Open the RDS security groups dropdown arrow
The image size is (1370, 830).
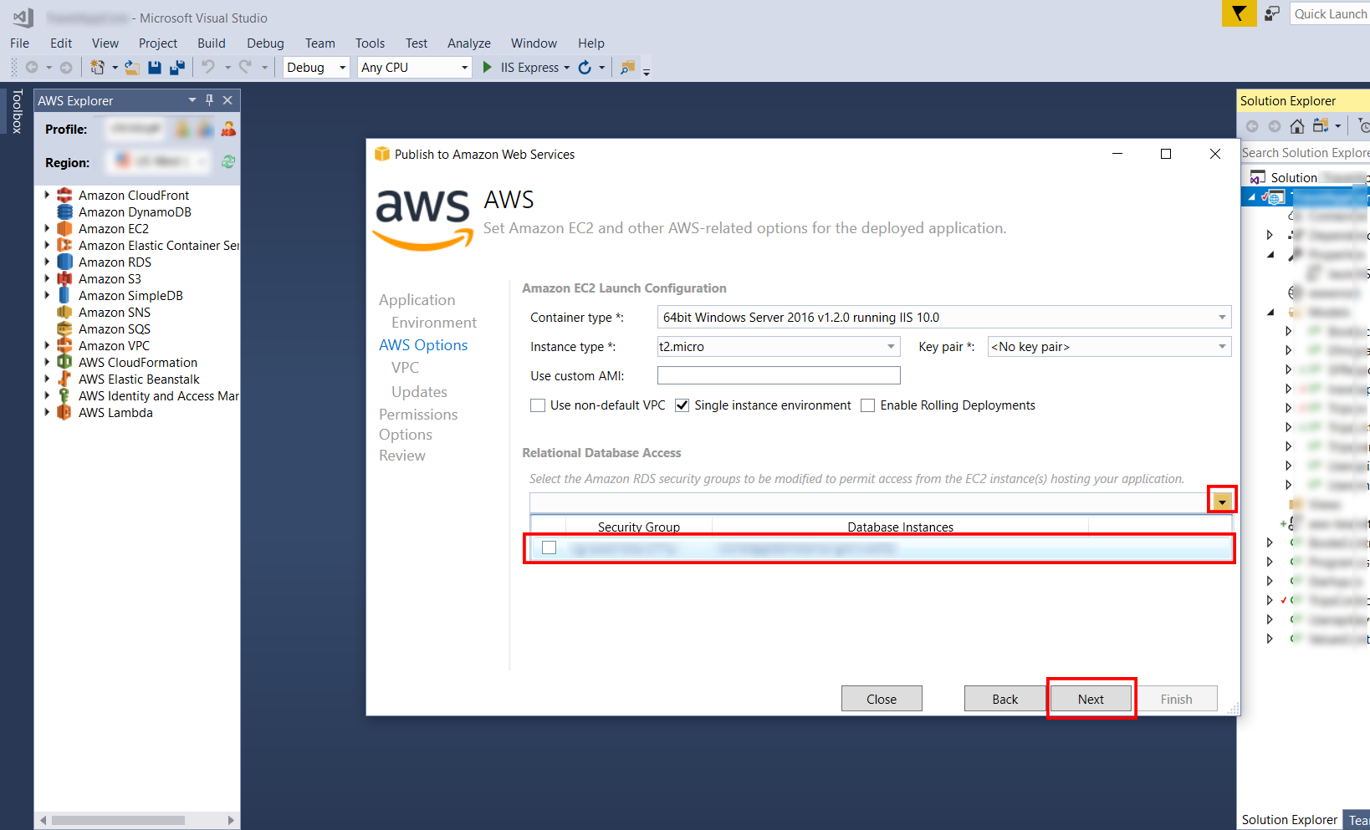click(1222, 502)
